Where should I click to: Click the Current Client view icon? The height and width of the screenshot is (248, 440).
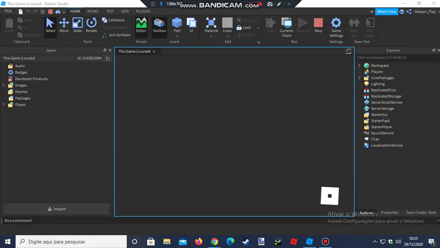pos(286,27)
